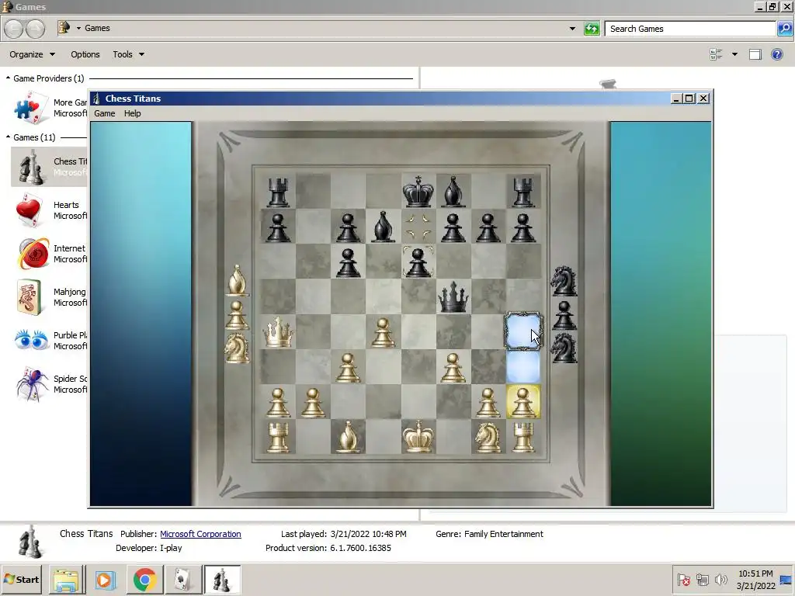Open the Microsoft Corporation publisher link

pyautogui.click(x=200, y=534)
